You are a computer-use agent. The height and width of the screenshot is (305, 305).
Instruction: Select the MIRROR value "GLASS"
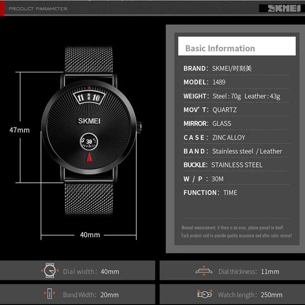(222, 124)
